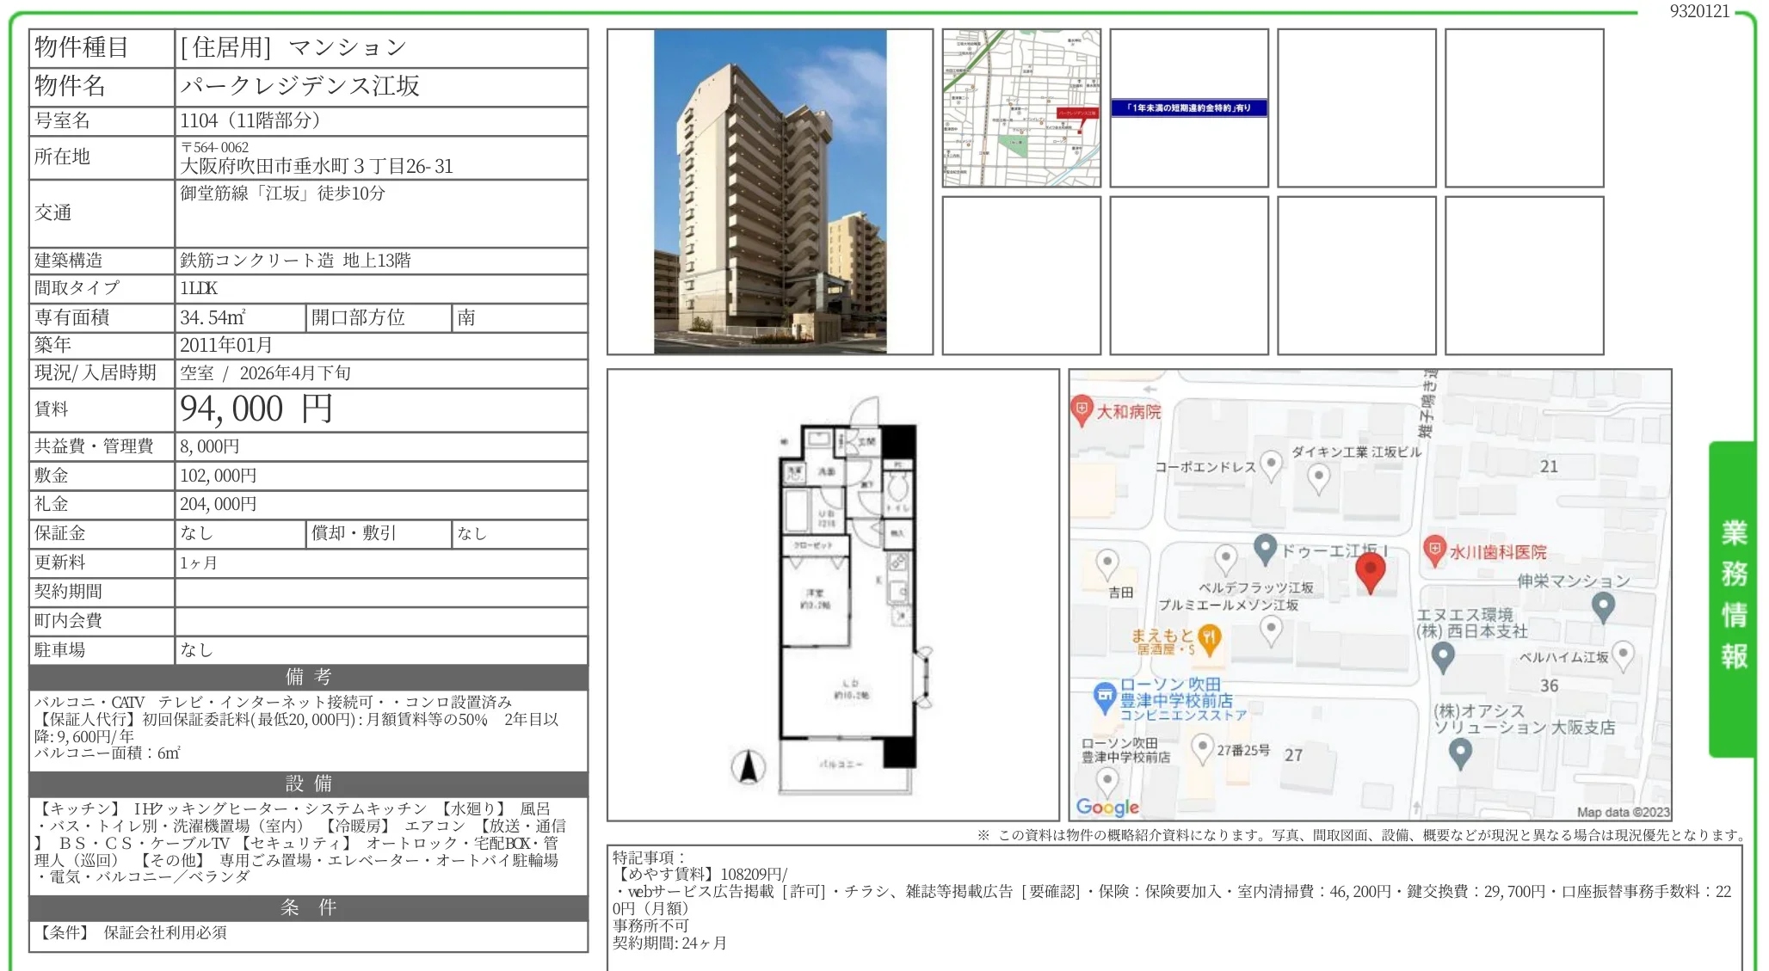Open the small area map thumbnail
Screen dimensions: 1769x971
click(x=1020, y=108)
